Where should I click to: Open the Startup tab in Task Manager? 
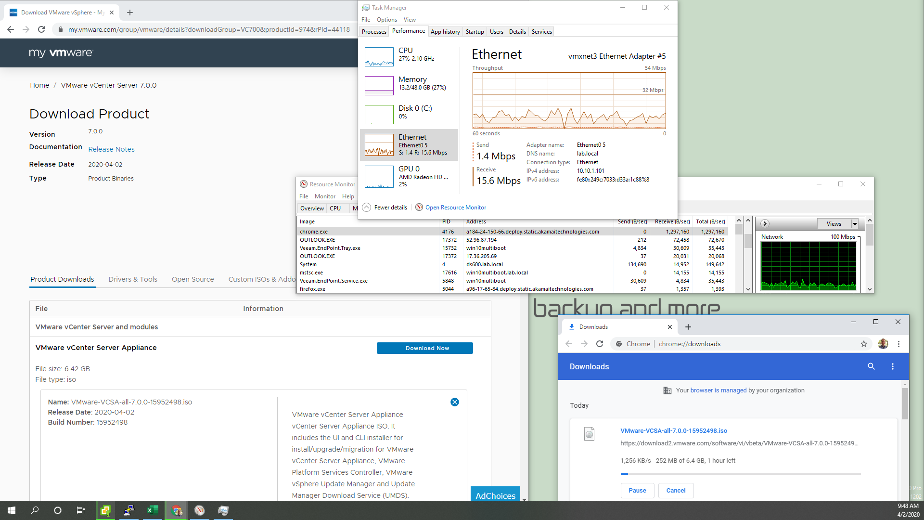475,32
